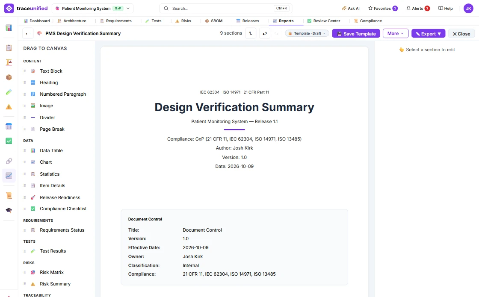
Task: Click the green checkmark sidebar icon
Action: (x=9, y=141)
